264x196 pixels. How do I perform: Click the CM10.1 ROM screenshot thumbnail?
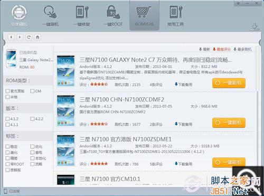click(x=65, y=180)
